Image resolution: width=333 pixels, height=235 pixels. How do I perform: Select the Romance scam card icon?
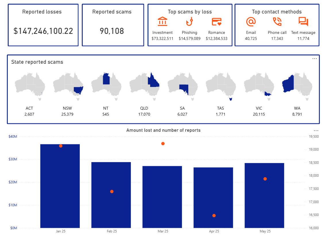(x=217, y=21)
